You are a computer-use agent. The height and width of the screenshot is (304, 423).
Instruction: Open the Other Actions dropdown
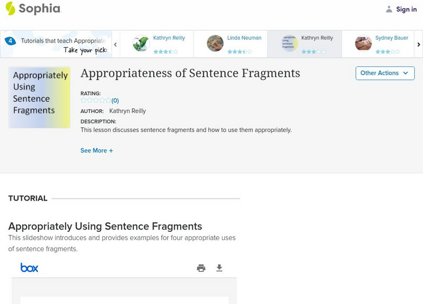(x=384, y=73)
